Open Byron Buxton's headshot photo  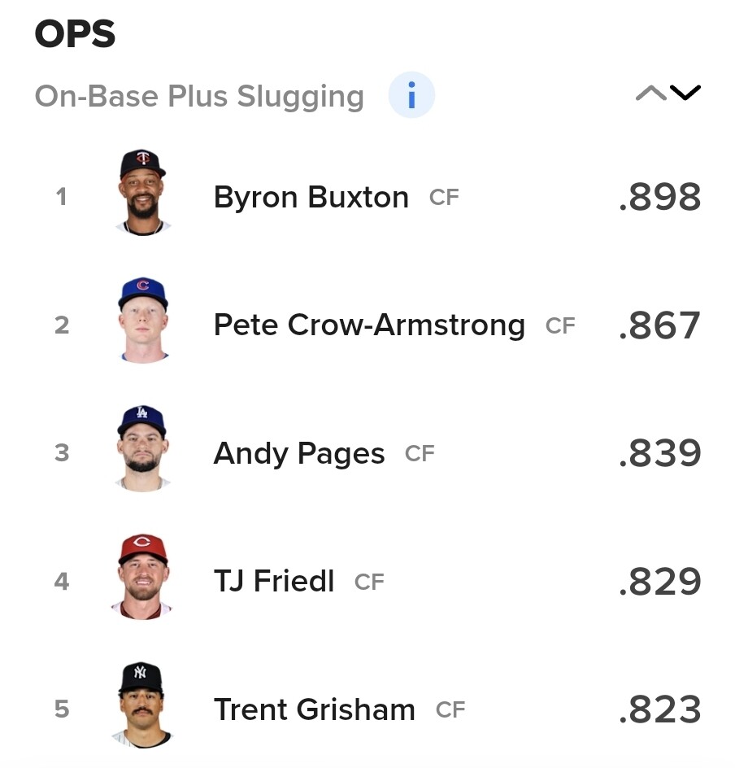click(x=143, y=193)
